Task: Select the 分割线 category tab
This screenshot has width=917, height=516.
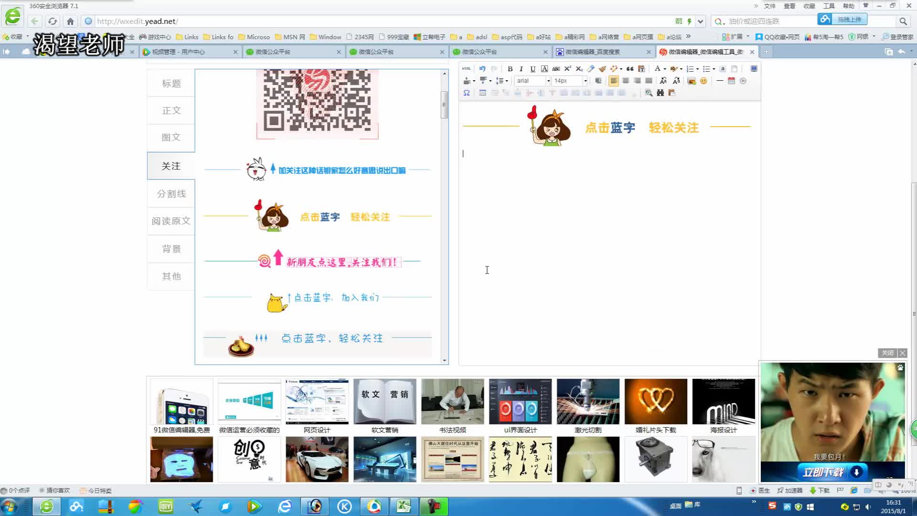Action: click(171, 193)
